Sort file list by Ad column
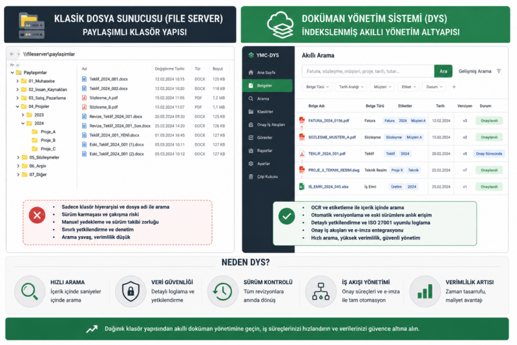517x345 pixels. click(85, 69)
